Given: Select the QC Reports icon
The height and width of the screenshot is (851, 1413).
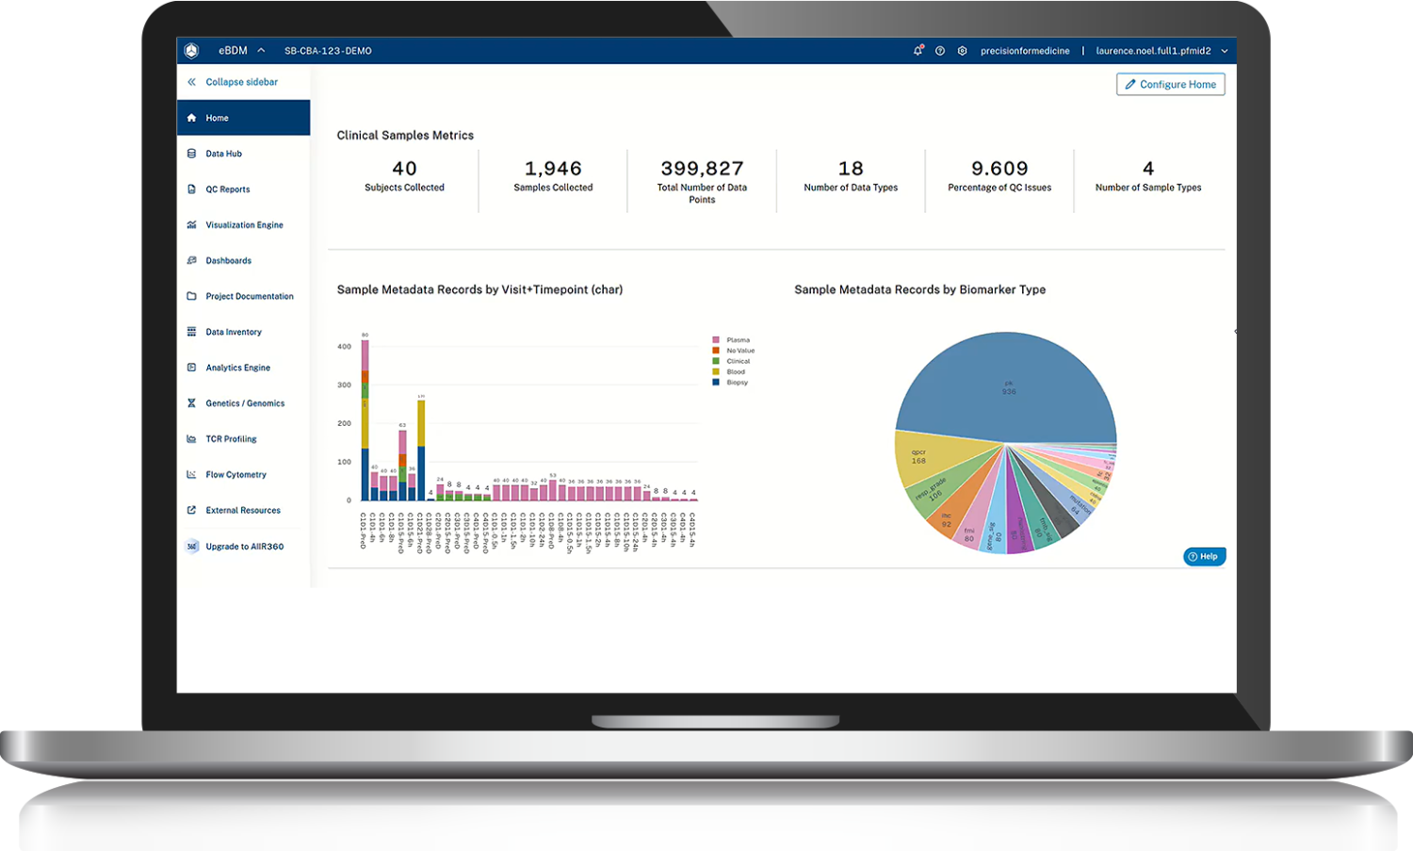Looking at the screenshot, I should pos(191,188).
